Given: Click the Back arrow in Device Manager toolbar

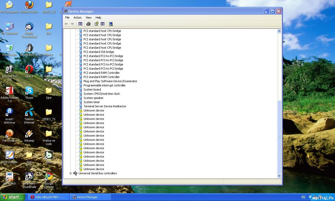Looking at the screenshot, I should [x=66, y=24].
